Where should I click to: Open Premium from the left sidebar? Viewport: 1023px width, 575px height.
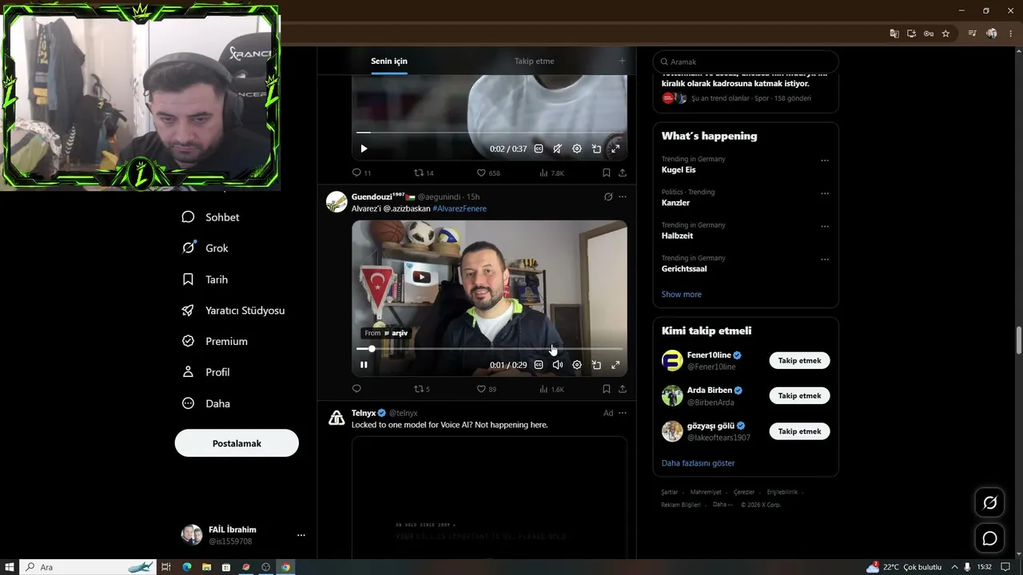coord(215,341)
